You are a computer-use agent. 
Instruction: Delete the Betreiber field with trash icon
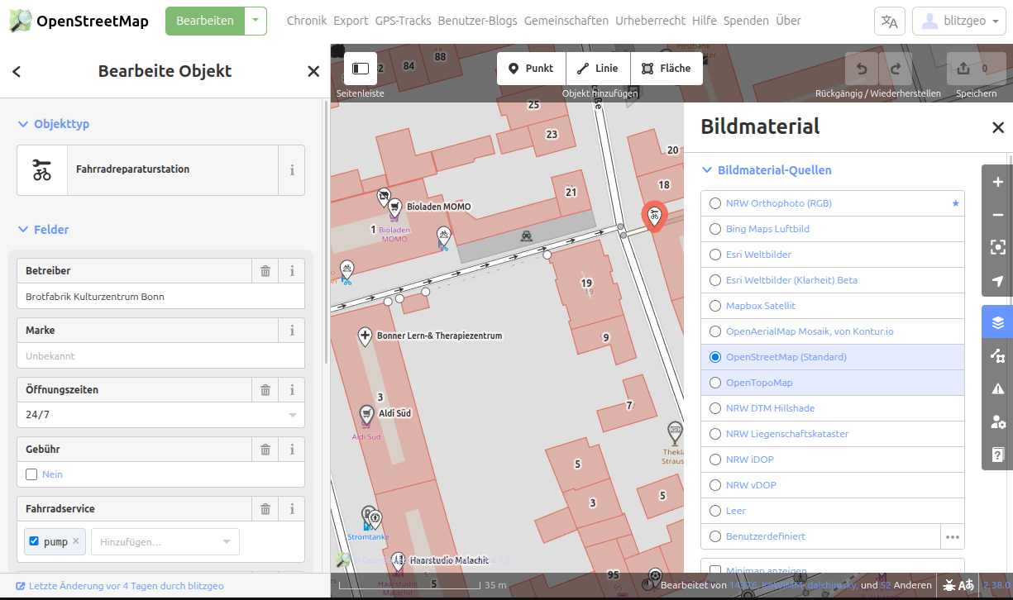[265, 271]
